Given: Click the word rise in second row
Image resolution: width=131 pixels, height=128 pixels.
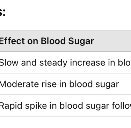Looking at the screenshot, I should 49,84.
